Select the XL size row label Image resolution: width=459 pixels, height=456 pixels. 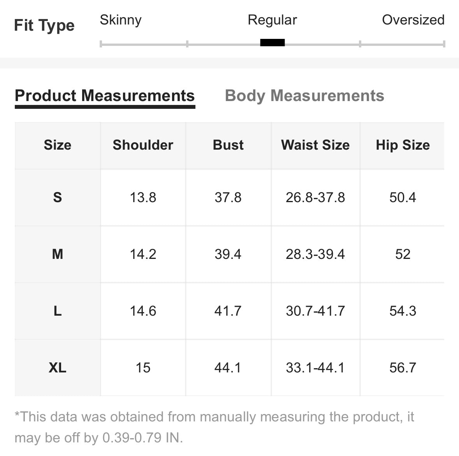tap(58, 368)
